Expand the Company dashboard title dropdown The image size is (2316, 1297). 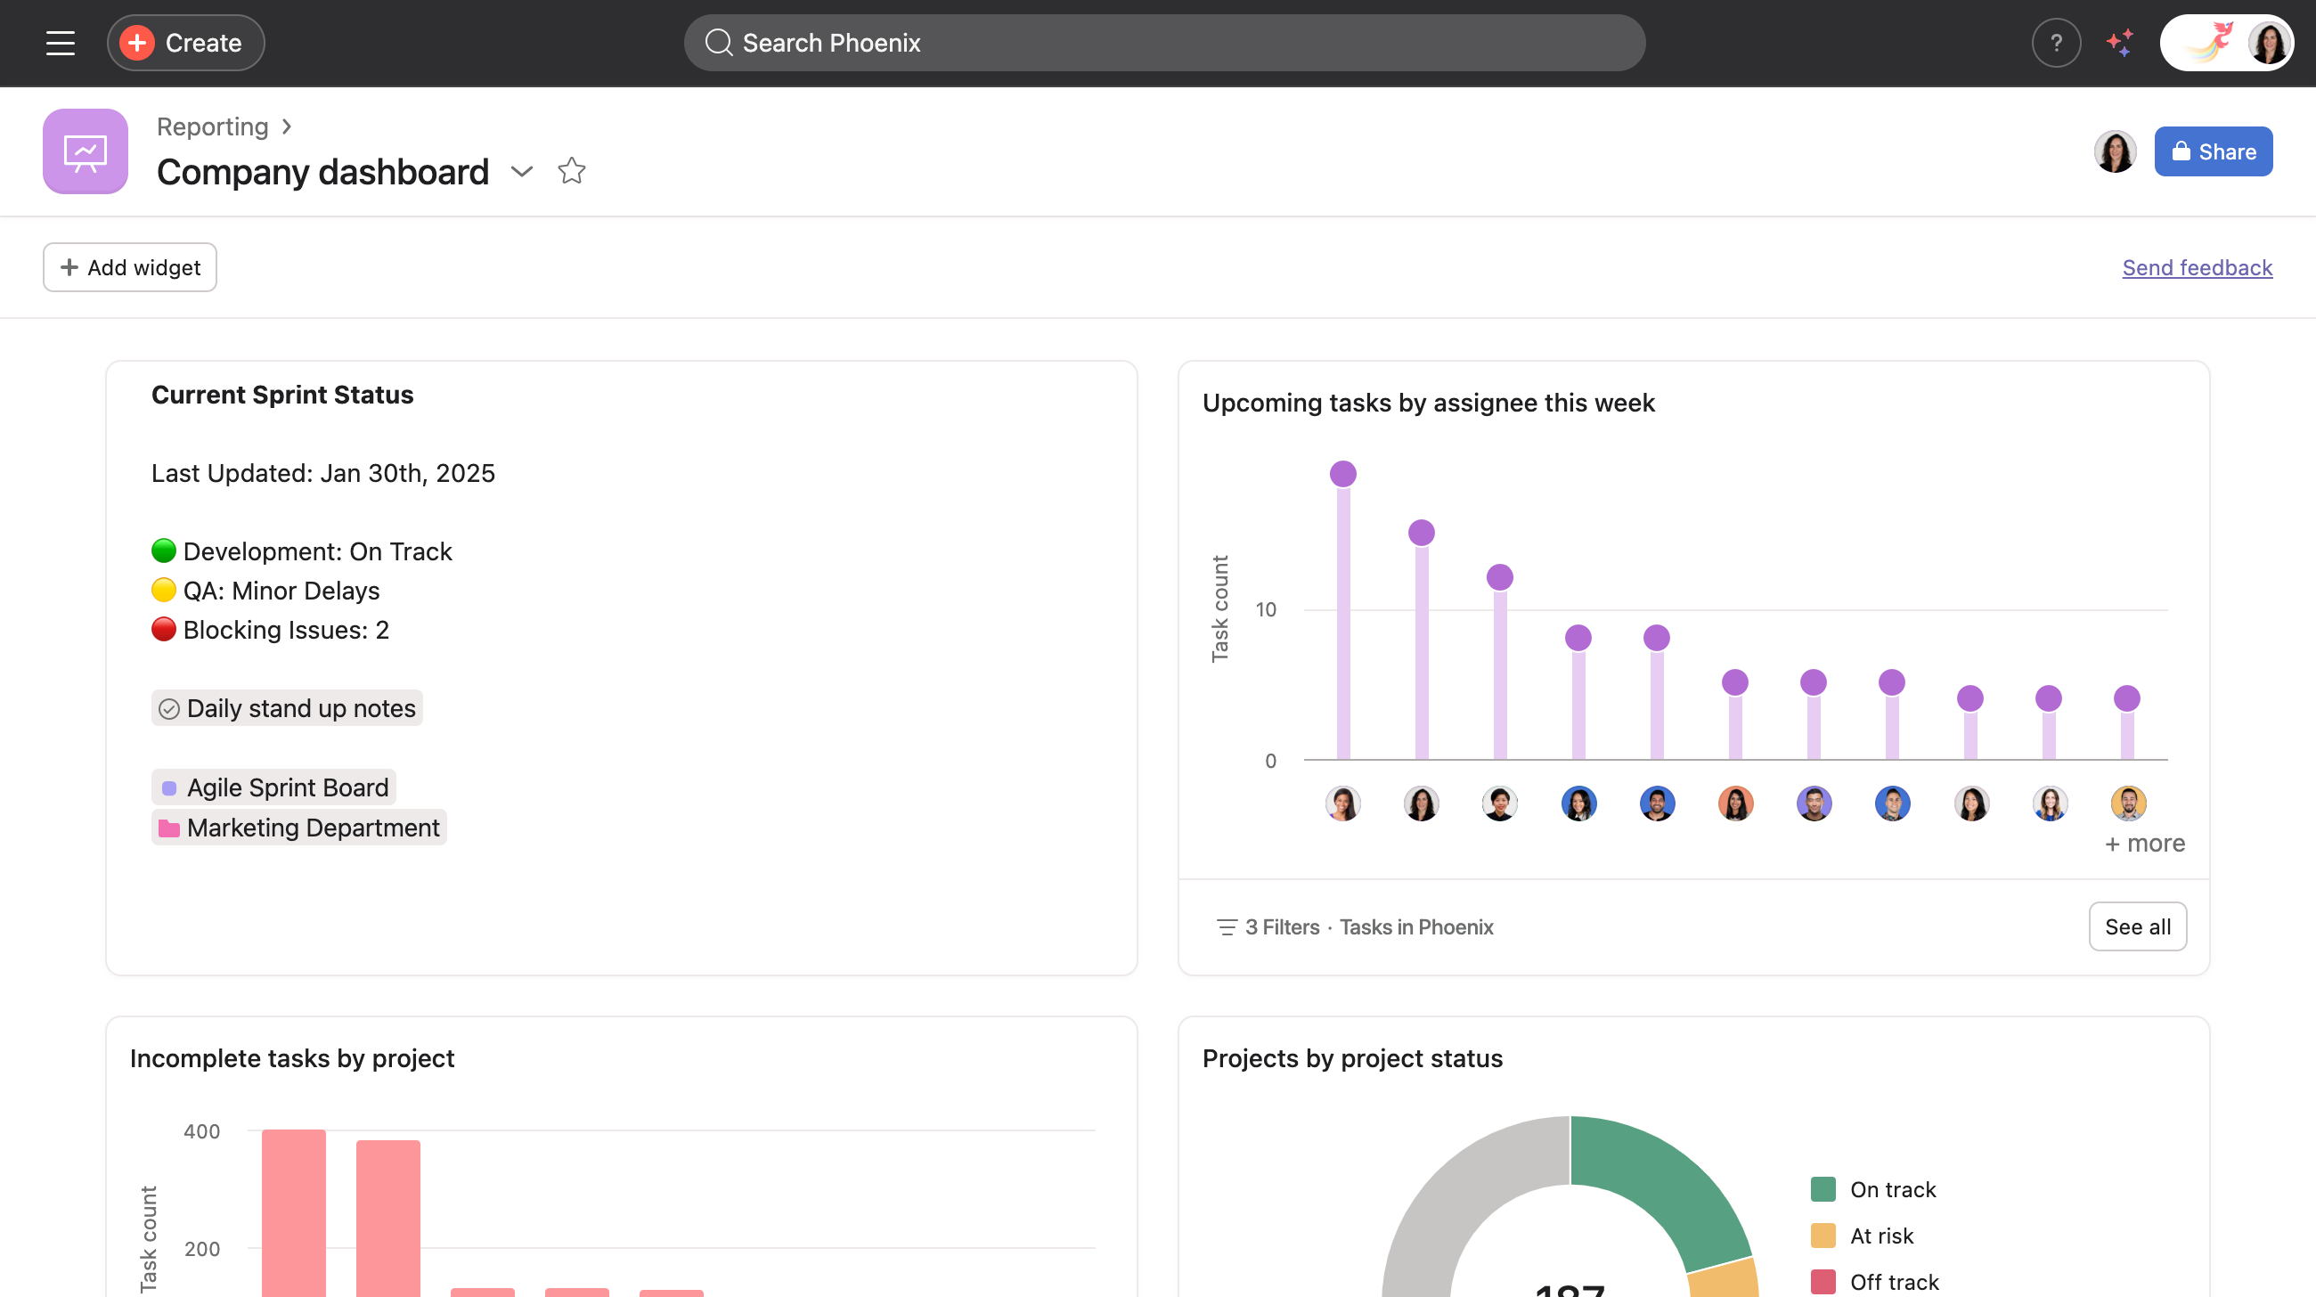click(x=521, y=172)
